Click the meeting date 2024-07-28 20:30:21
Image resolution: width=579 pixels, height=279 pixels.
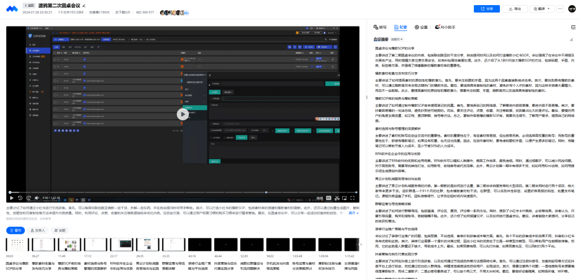[37, 12]
